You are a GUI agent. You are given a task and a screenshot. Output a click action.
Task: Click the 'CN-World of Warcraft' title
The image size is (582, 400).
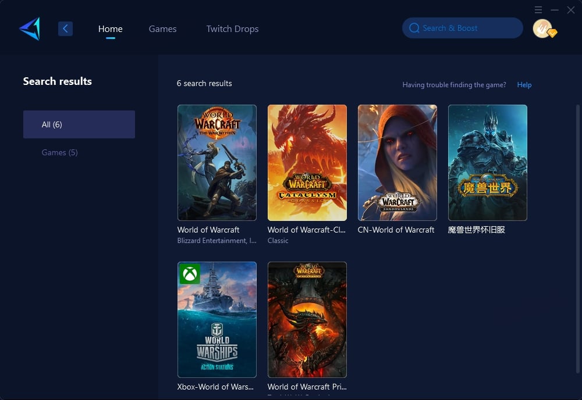(396, 230)
